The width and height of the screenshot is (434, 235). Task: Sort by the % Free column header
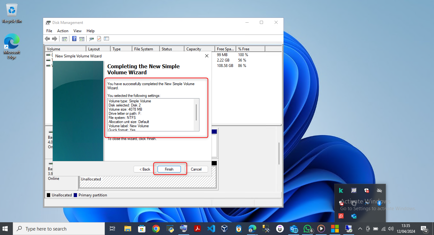(251, 49)
